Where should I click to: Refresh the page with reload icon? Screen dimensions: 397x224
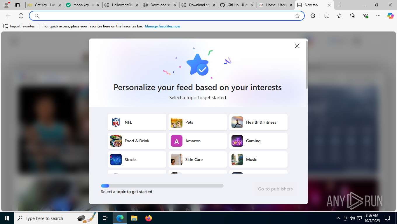click(x=21, y=16)
